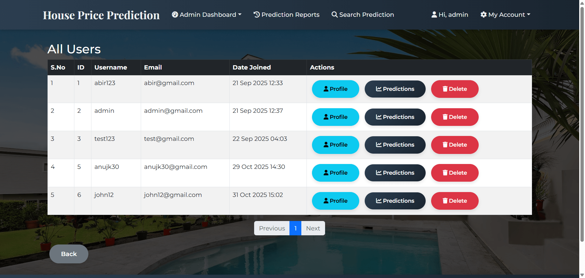Click the page scrollbar on the right
Image resolution: width=585 pixels, height=278 pixels.
581,137
